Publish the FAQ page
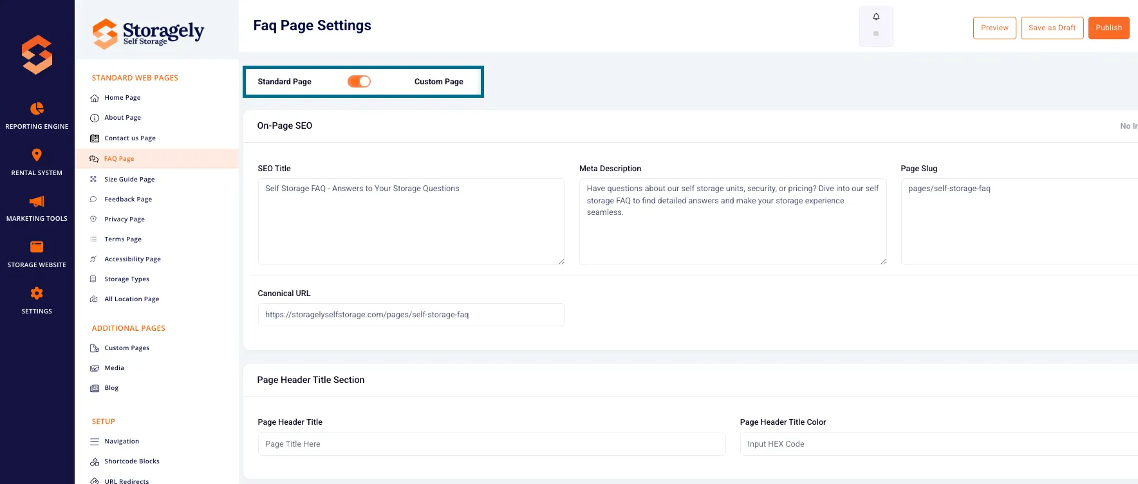 (1108, 28)
